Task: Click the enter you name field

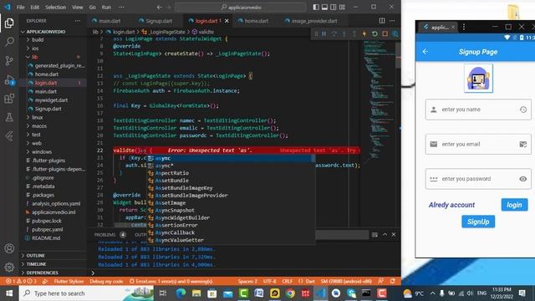Action: click(x=478, y=110)
